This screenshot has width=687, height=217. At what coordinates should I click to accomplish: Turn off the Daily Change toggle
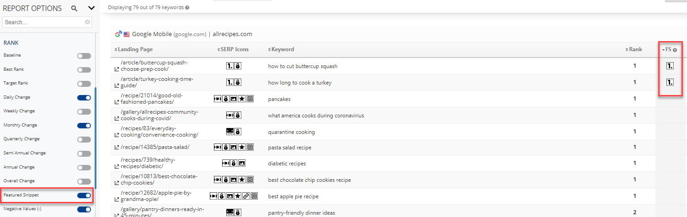tap(84, 97)
